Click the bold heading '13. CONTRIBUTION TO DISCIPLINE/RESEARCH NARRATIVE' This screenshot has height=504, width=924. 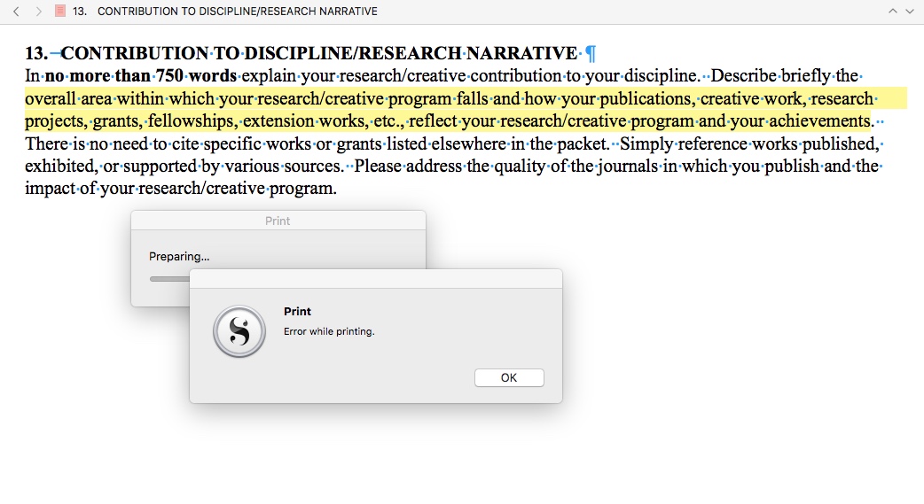tap(301, 53)
